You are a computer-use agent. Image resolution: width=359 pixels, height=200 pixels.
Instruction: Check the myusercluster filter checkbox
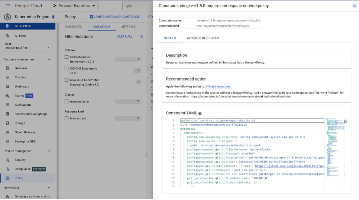pyautogui.click(x=67, y=101)
